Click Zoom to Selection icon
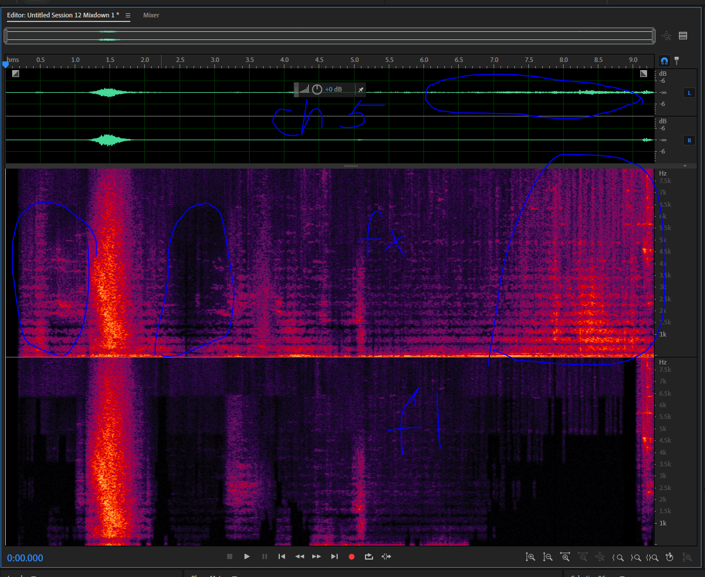This screenshot has height=577, width=705. (x=653, y=557)
